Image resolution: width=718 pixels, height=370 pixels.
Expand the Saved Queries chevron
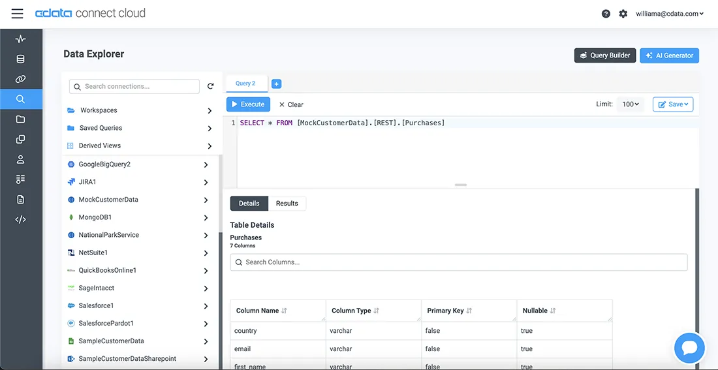click(210, 128)
